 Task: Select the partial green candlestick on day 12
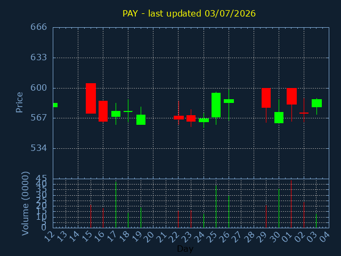click(x=55, y=105)
